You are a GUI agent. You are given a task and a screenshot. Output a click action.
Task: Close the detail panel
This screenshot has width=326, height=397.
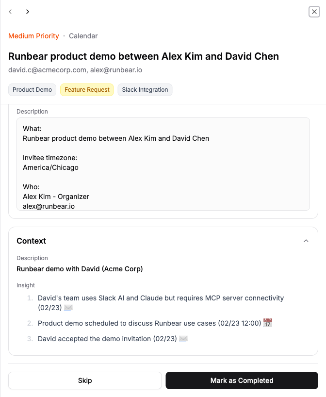[314, 12]
